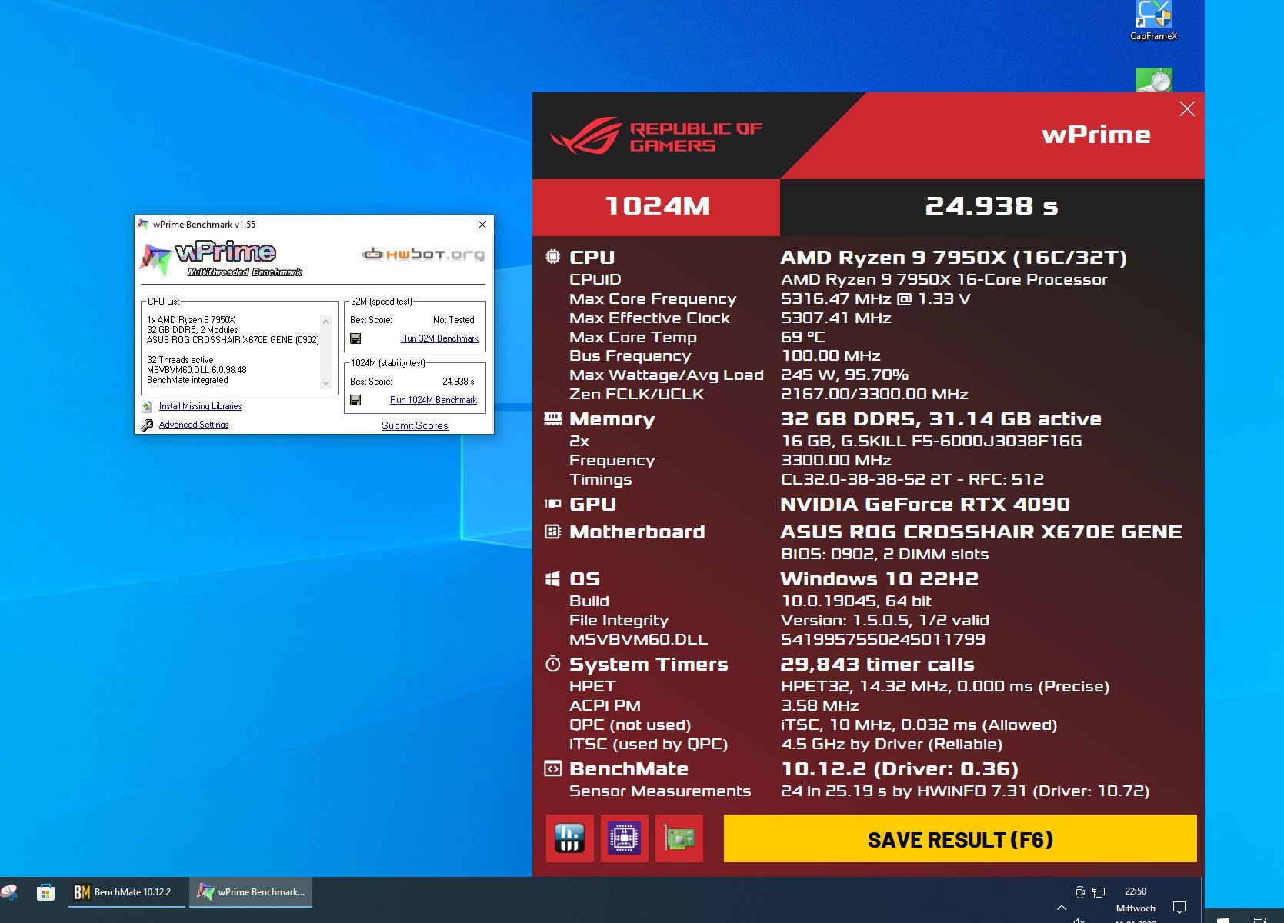
Task: Close the wPrime Benchmark window
Action: click(482, 225)
